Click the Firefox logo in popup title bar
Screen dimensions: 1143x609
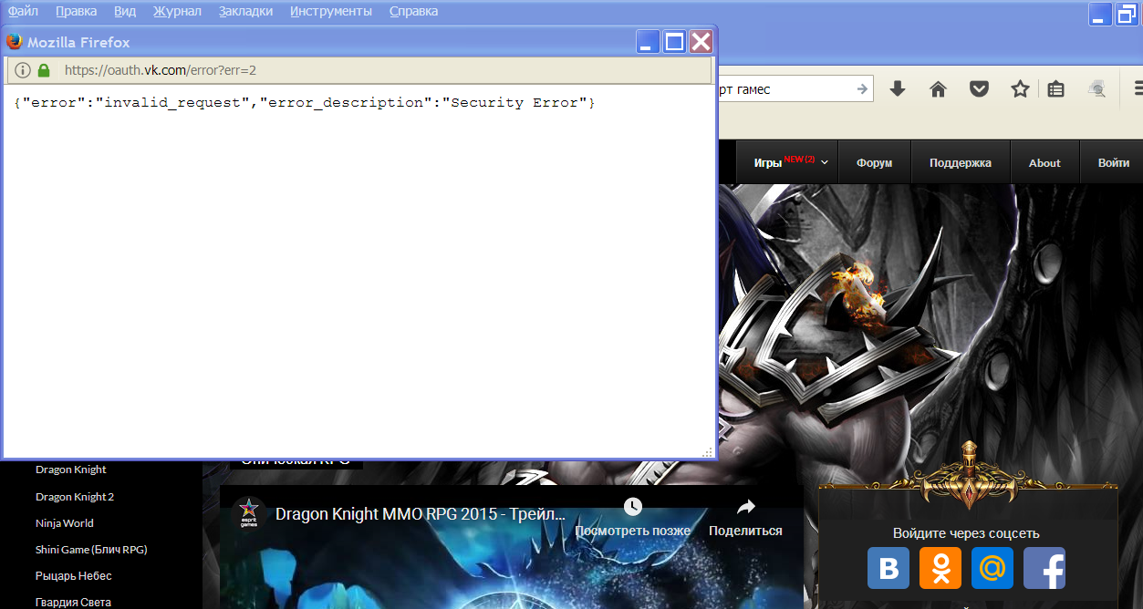(15, 42)
